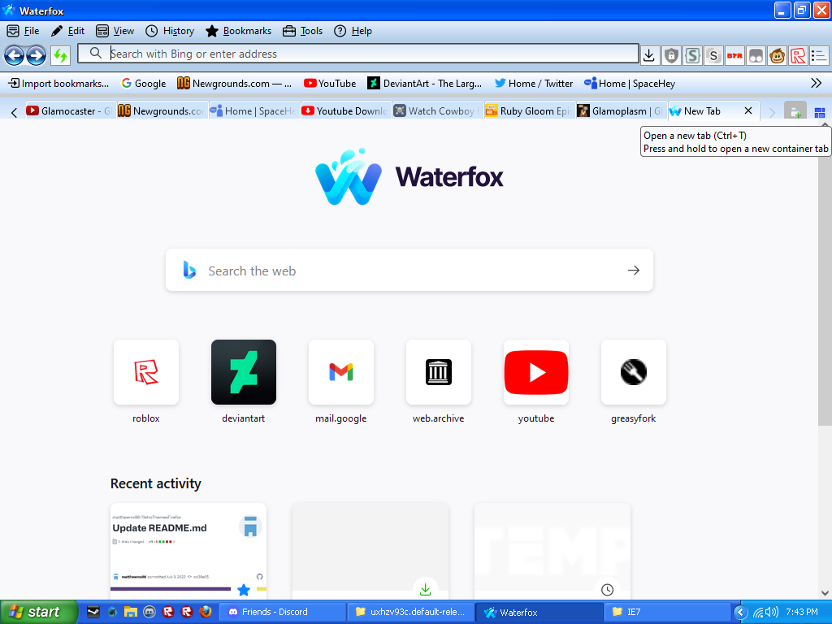The width and height of the screenshot is (832, 624).
Task: Open the Update README.md activity card
Action: coord(188,551)
